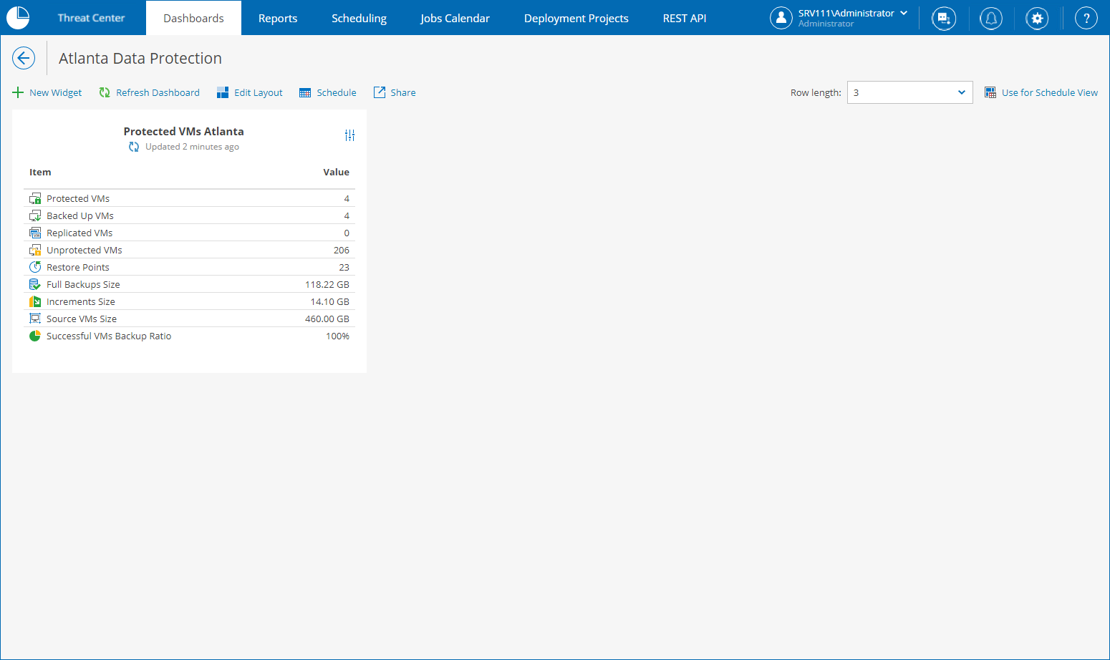Open the user account avatar icon
1110x660 pixels.
(x=781, y=18)
